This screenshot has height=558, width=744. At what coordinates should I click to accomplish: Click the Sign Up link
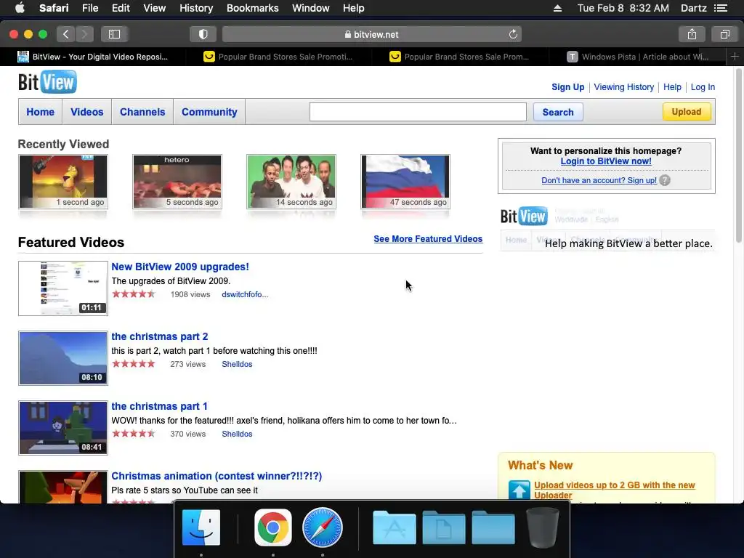568,87
